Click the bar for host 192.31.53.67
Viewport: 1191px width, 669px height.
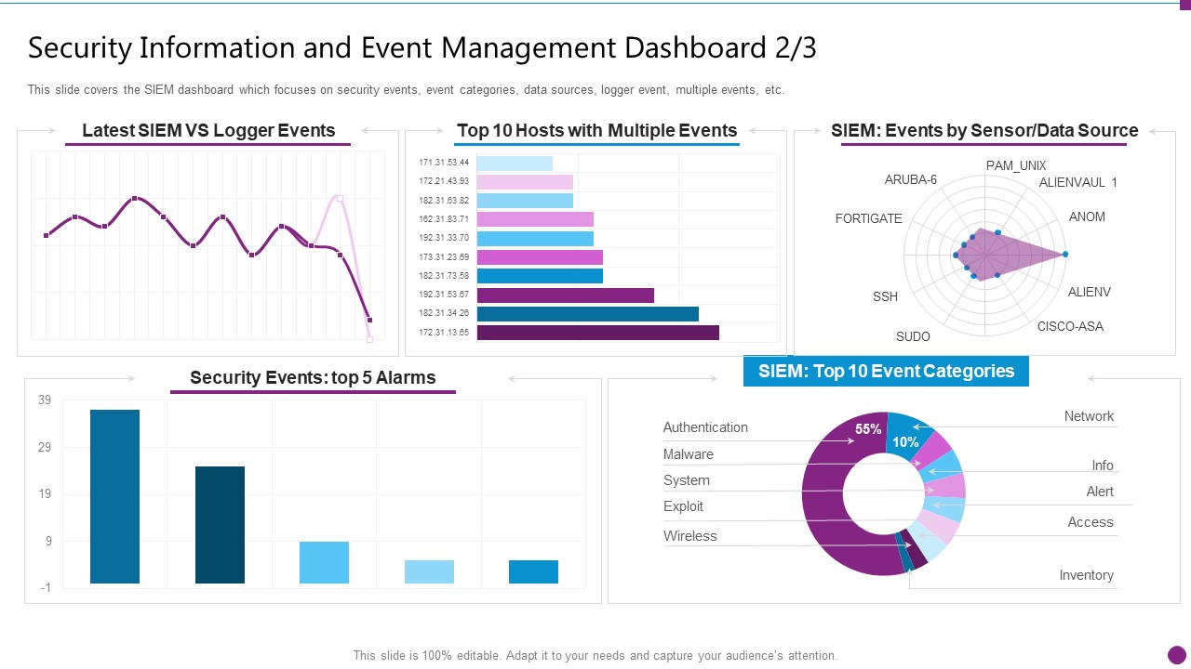pos(566,295)
